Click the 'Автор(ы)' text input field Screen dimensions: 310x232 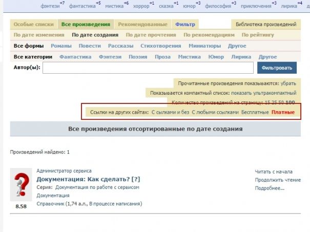point(148,68)
